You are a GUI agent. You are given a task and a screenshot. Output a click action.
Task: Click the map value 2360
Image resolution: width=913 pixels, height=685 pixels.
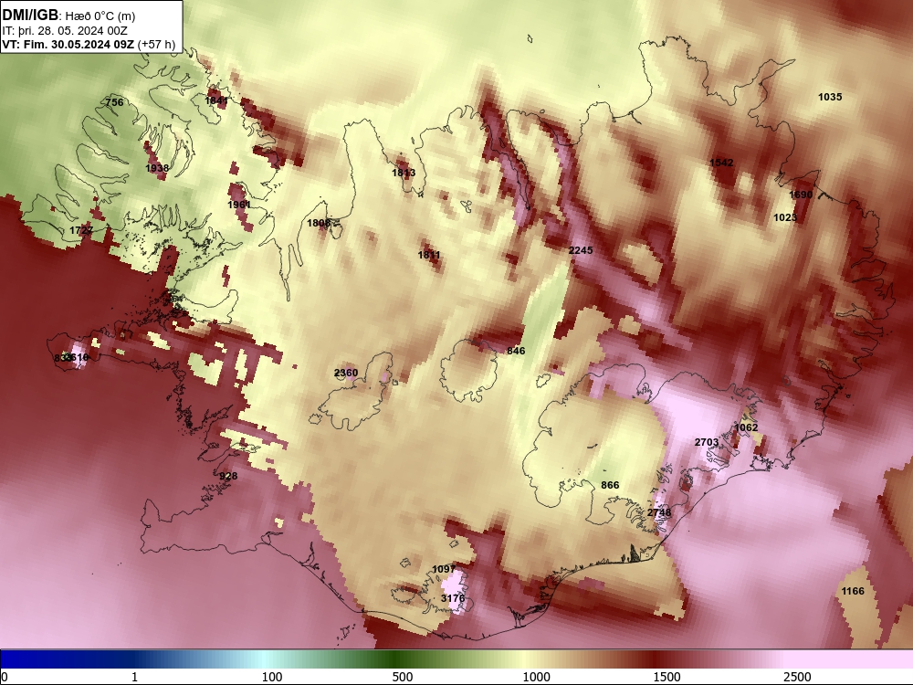point(346,373)
